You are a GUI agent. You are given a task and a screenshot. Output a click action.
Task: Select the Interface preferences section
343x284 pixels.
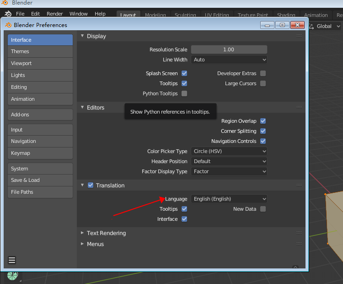point(40,40)
